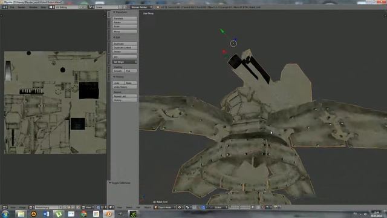
Task: Click the Redo button in History panel
Action: tap(131, 83)
